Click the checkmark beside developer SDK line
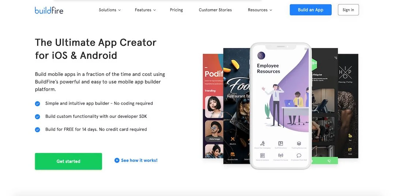This screenshot has height=196, width=395. [x=37, y=117]
